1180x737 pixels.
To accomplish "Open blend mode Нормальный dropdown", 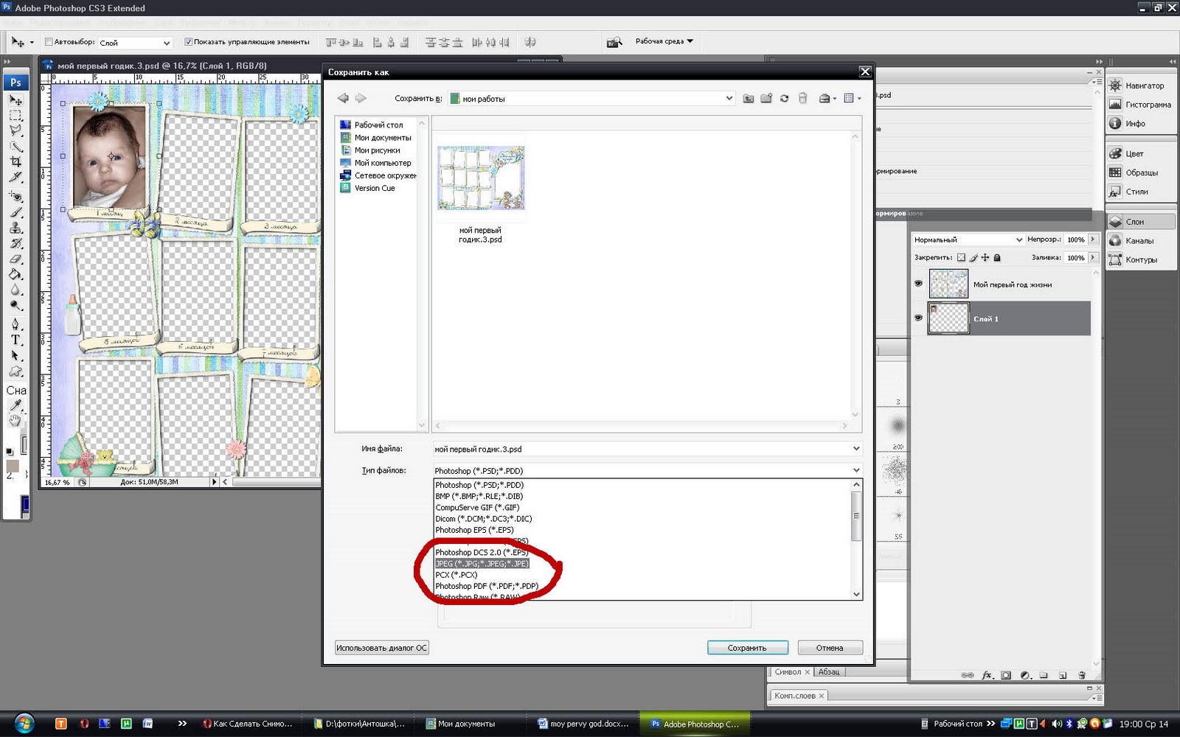I will [x=968, y=240].
